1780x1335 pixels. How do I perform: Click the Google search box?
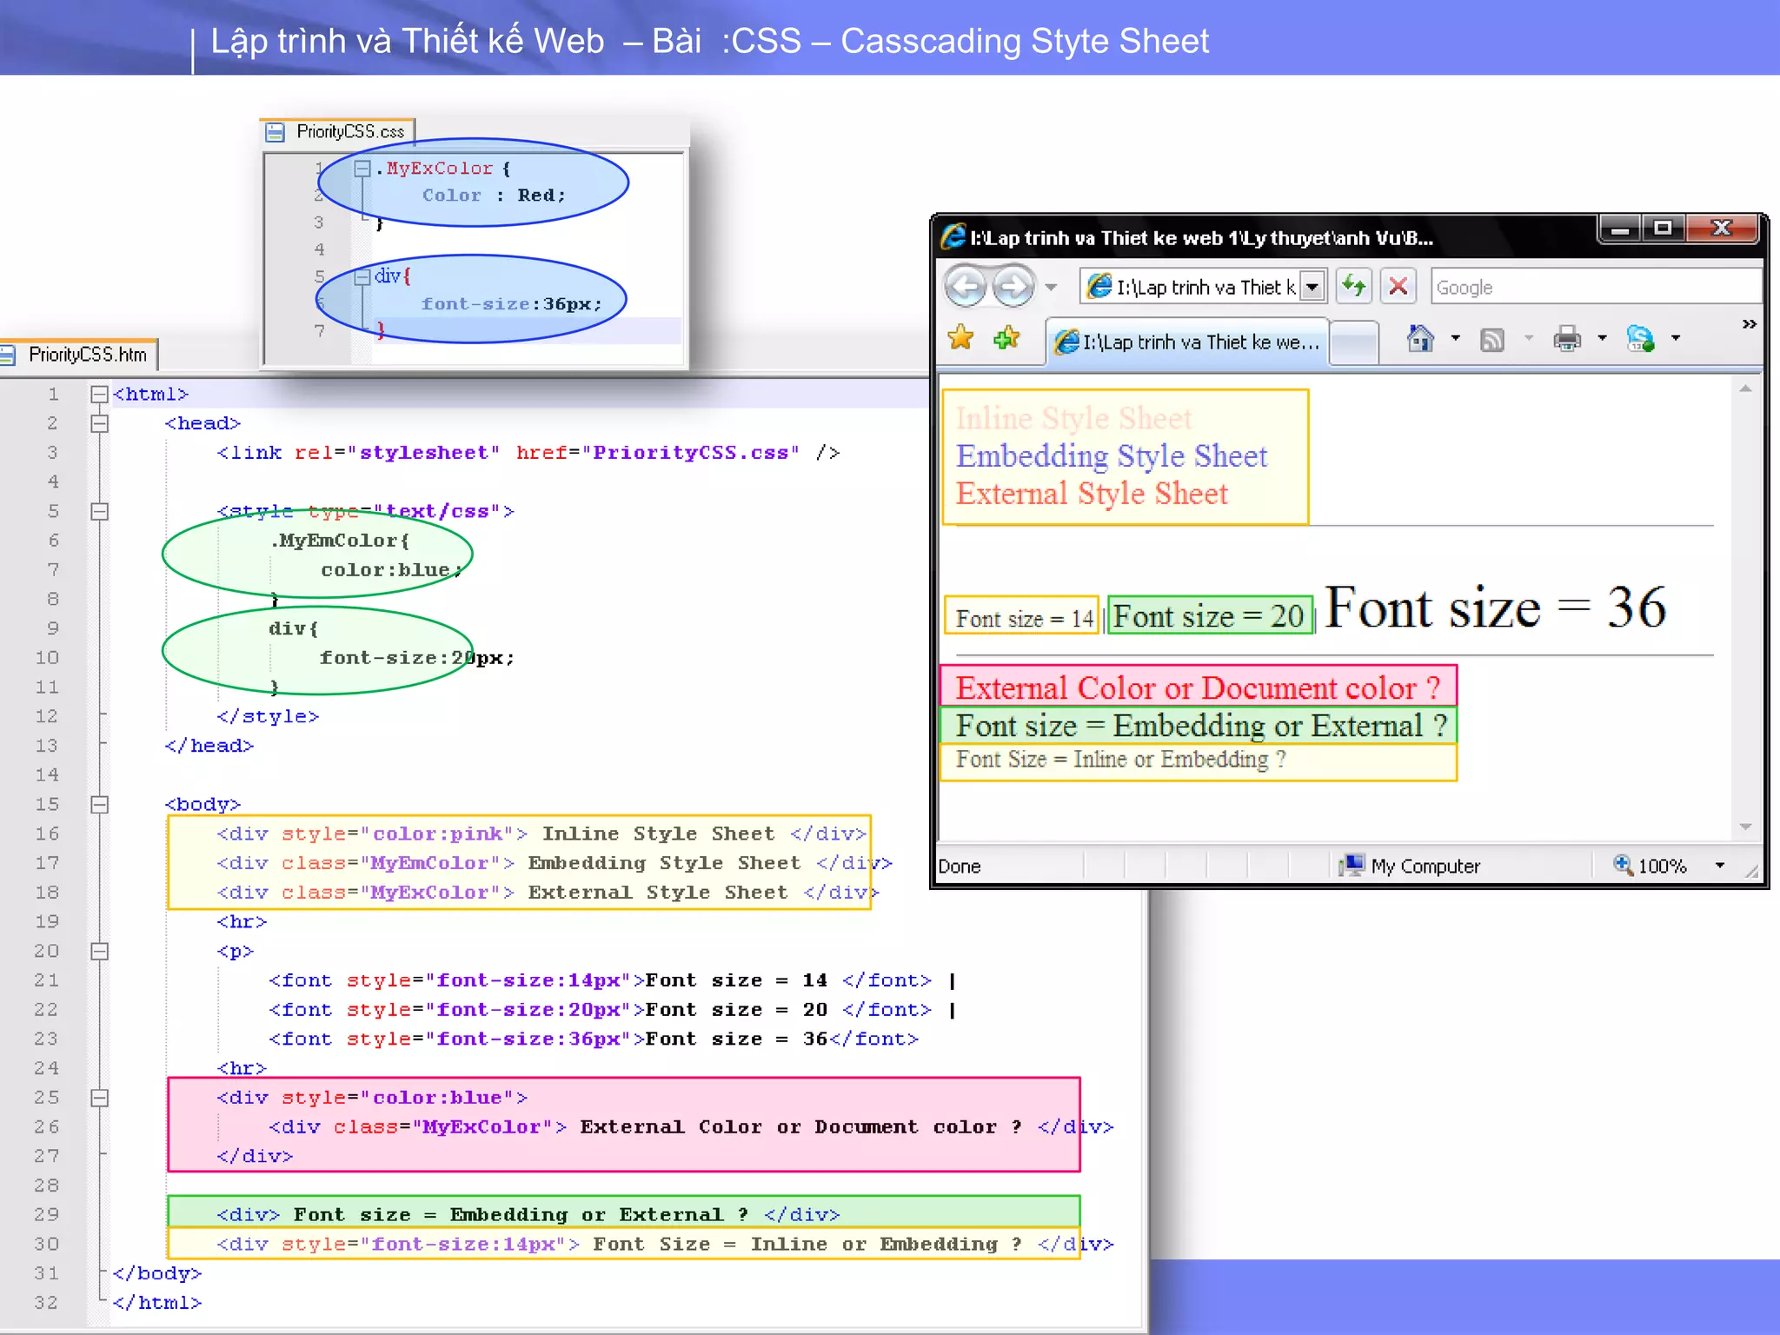coord(1595,287)
